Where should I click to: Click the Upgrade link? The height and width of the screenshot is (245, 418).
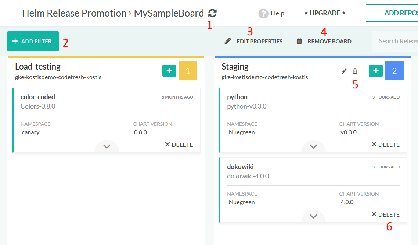point(325,13)
